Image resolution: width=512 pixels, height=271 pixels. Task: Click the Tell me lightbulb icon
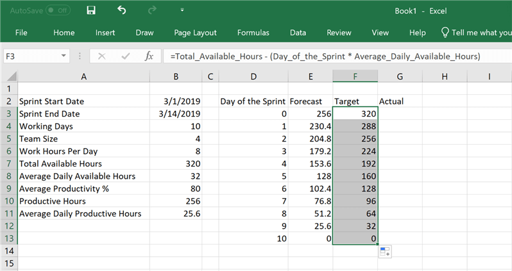tap(445, 33)
